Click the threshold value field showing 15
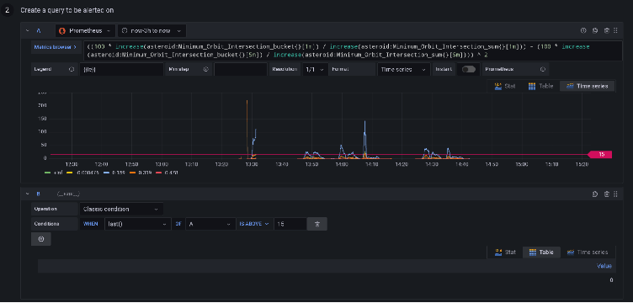 pyautogui.click(x=290, y=224)
